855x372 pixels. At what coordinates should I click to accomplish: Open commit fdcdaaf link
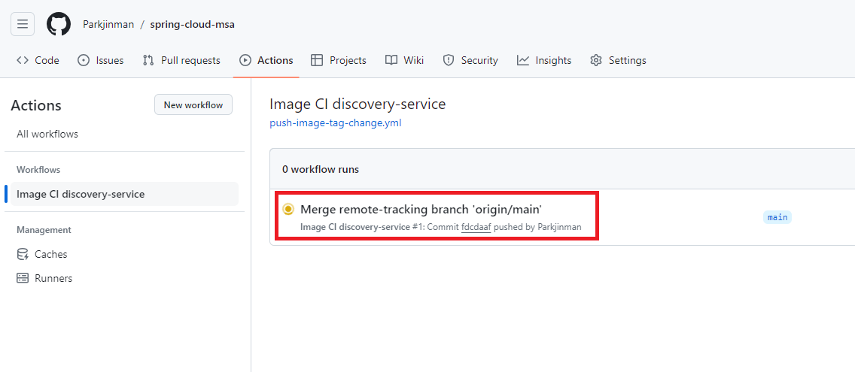(x=476, y=227)
